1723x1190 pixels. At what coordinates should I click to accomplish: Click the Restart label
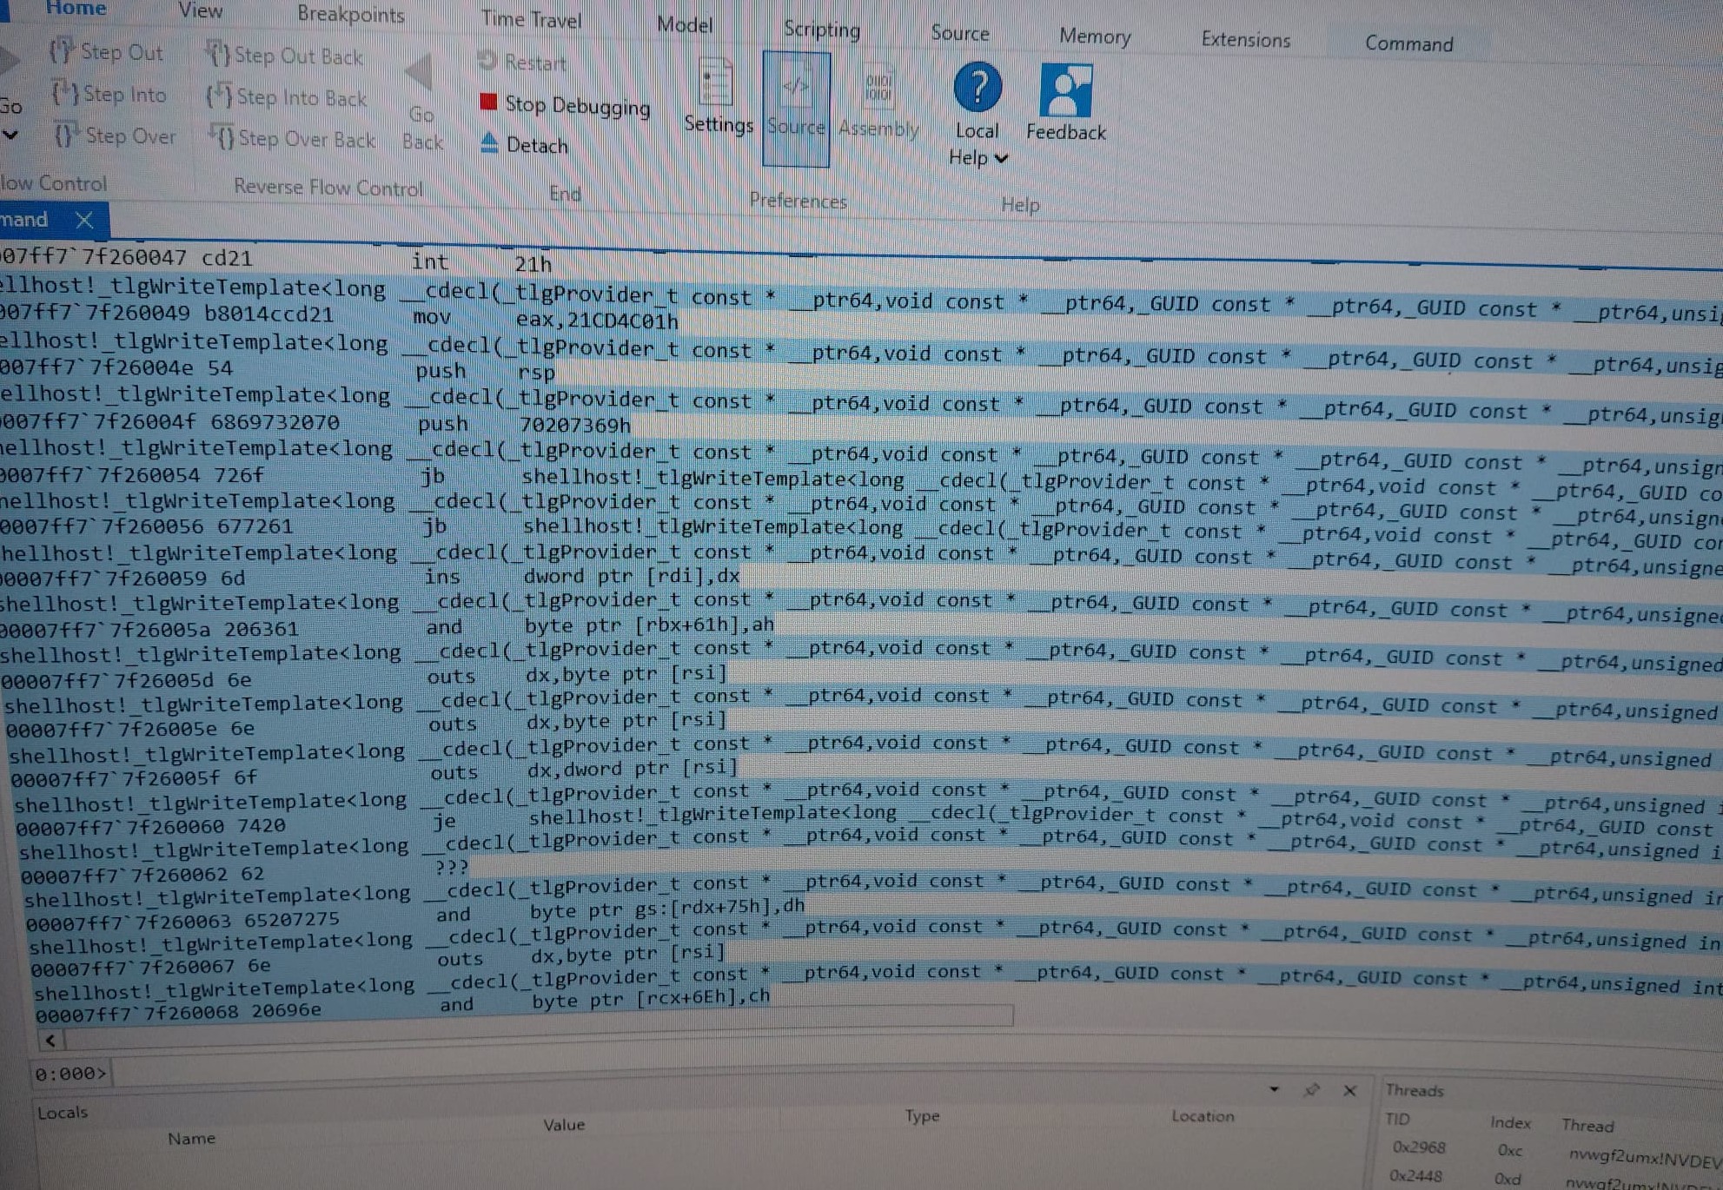point(535,63)
